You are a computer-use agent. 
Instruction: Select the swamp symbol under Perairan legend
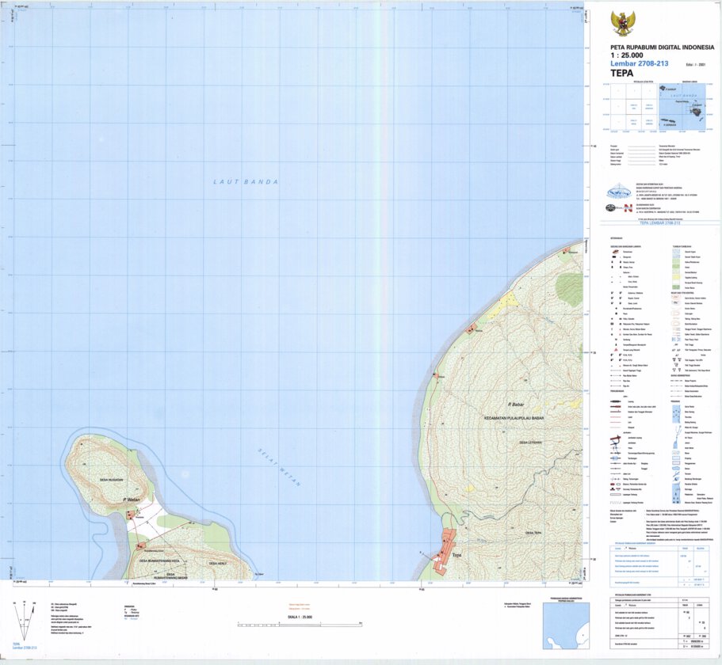(674, 452)
